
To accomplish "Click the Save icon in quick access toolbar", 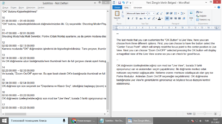I will pos(120,3).
